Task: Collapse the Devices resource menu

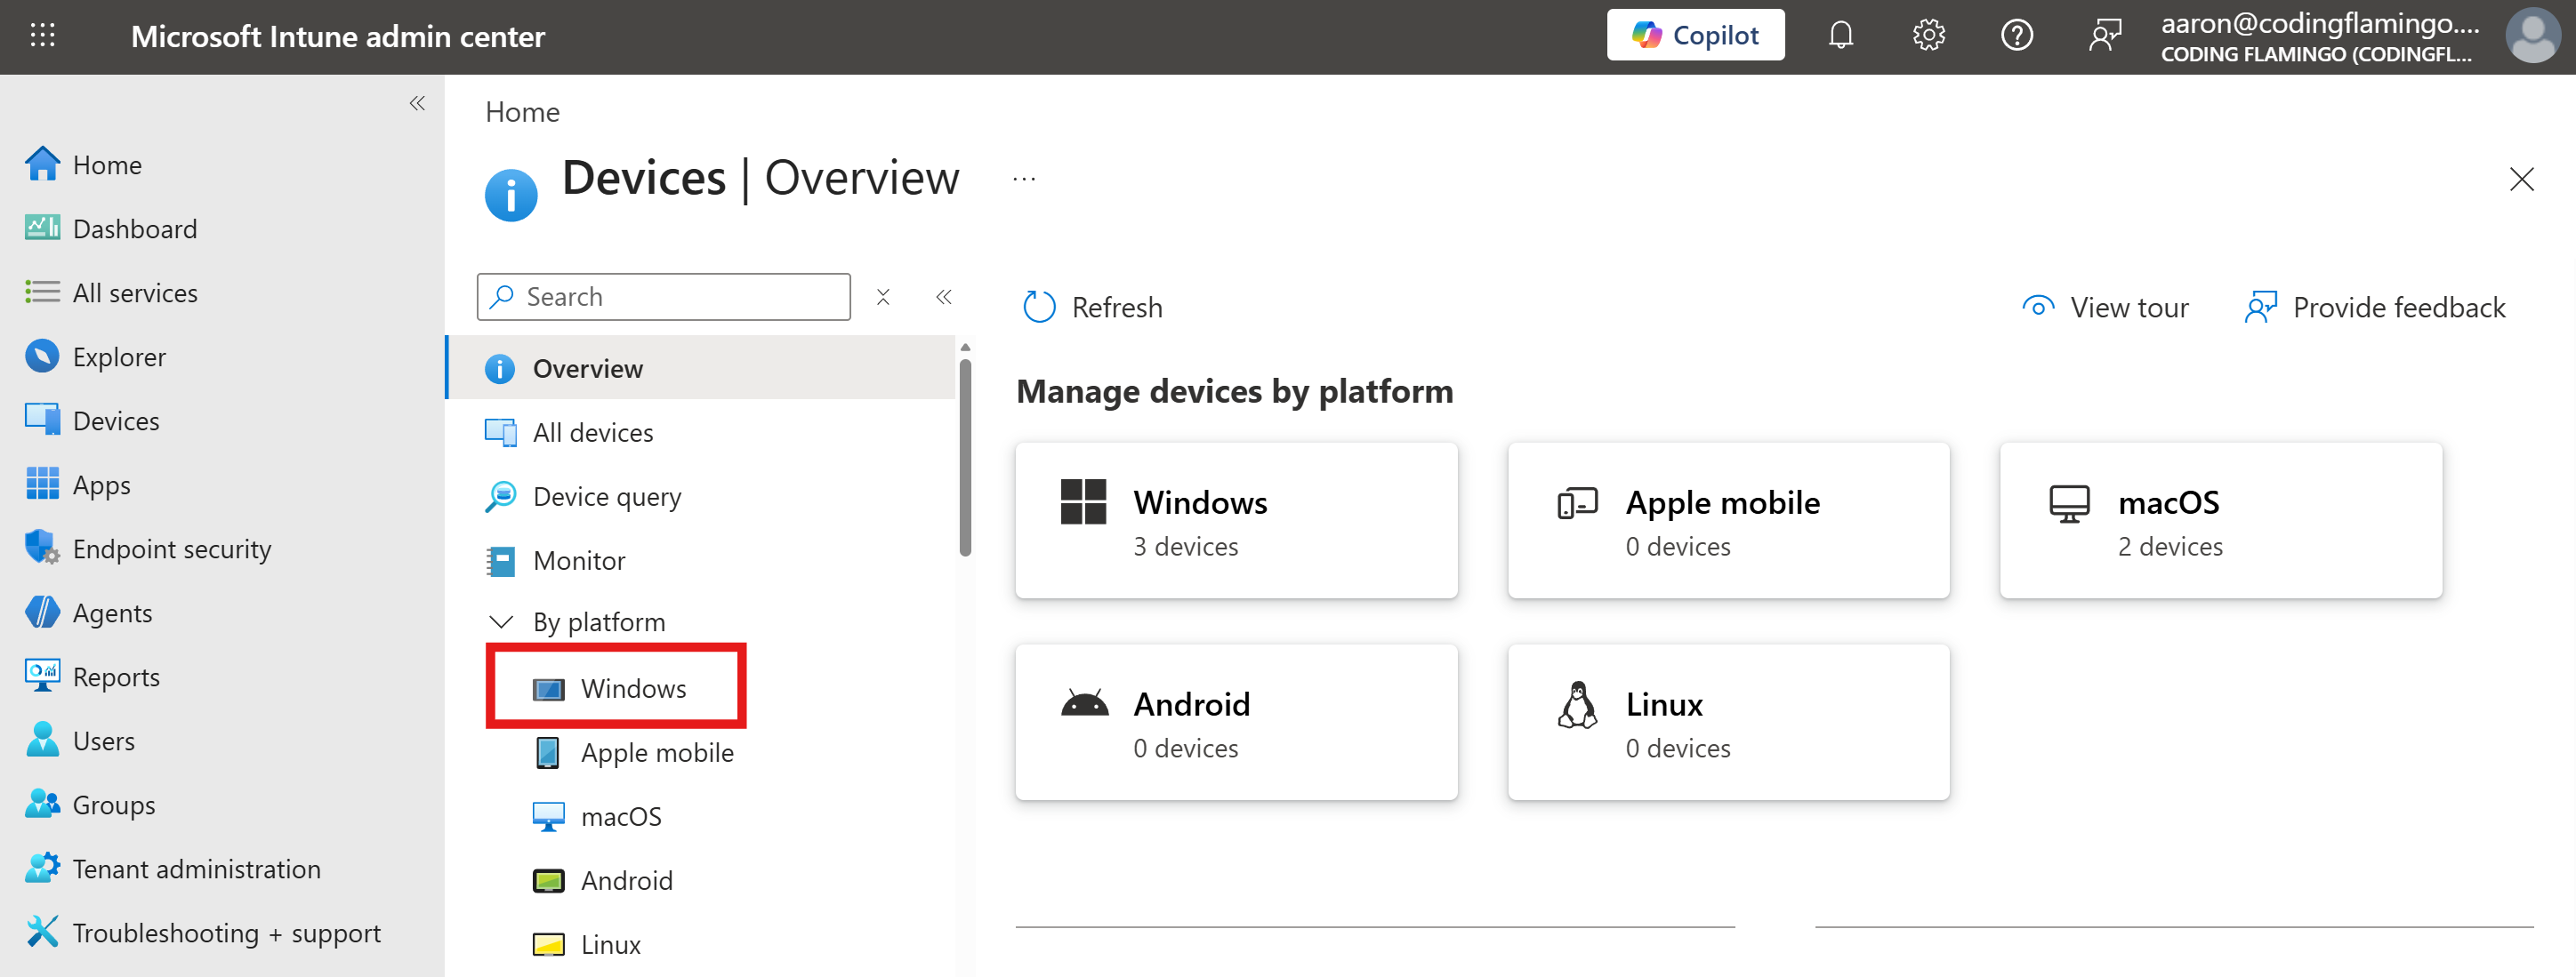Action: pyautogui.click(x=943, y=297)
